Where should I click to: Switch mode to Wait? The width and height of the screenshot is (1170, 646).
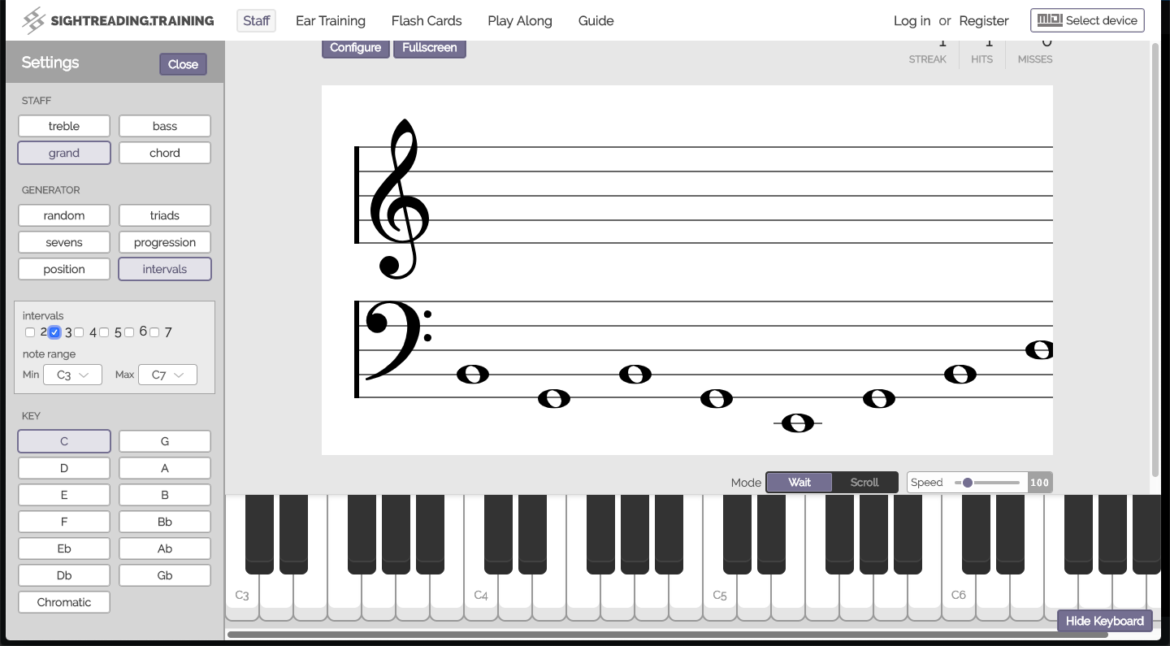(799, 483)
